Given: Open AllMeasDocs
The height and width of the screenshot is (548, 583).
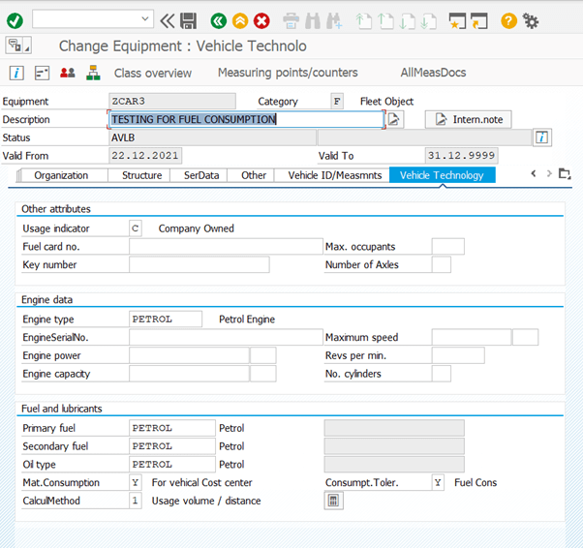Looking at the screenshot, I should (x=433, y=73).
